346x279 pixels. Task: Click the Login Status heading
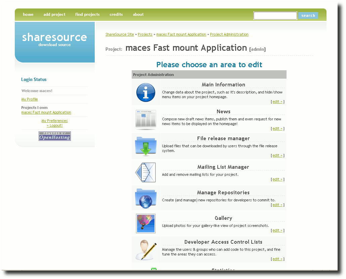point(34,80)
